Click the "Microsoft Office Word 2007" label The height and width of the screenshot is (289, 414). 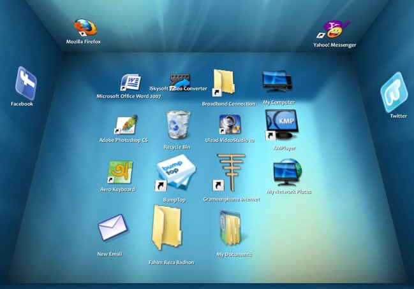click(x=129, y=96)
